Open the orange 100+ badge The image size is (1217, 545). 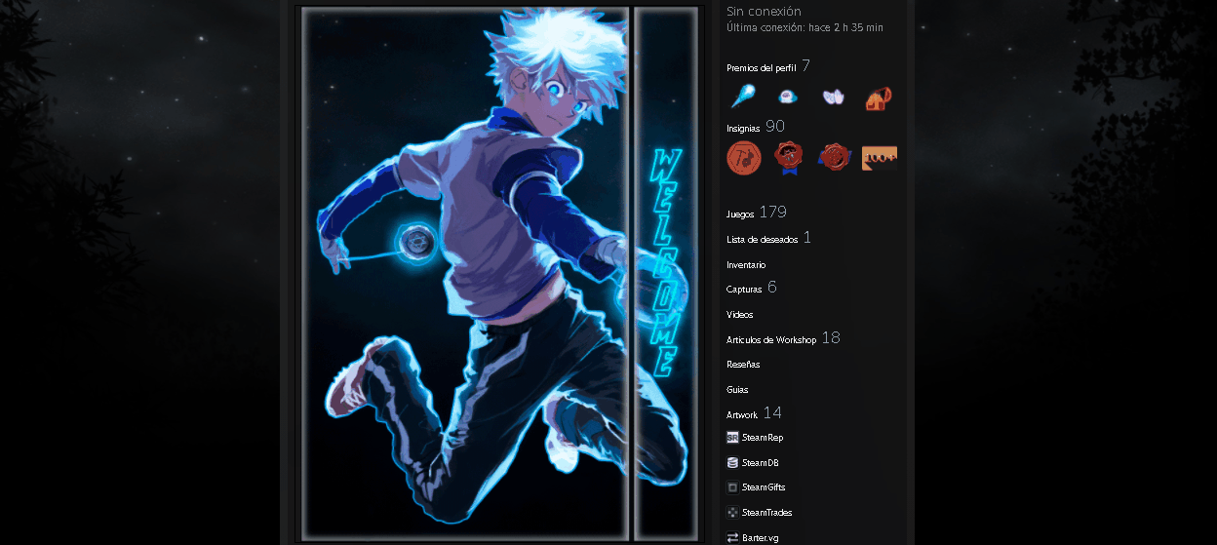pos(880,158)
